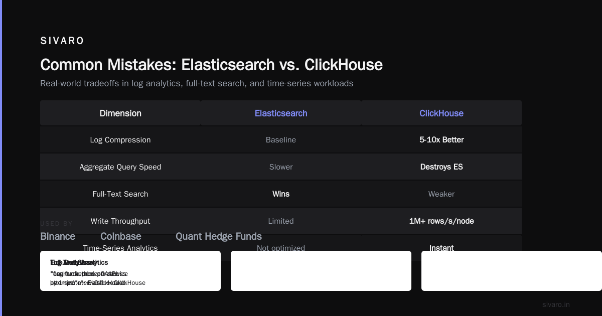Viewport: 602px width, 316px height.
Task: Select the Dimension column header
Action: [x=120, y=113]
